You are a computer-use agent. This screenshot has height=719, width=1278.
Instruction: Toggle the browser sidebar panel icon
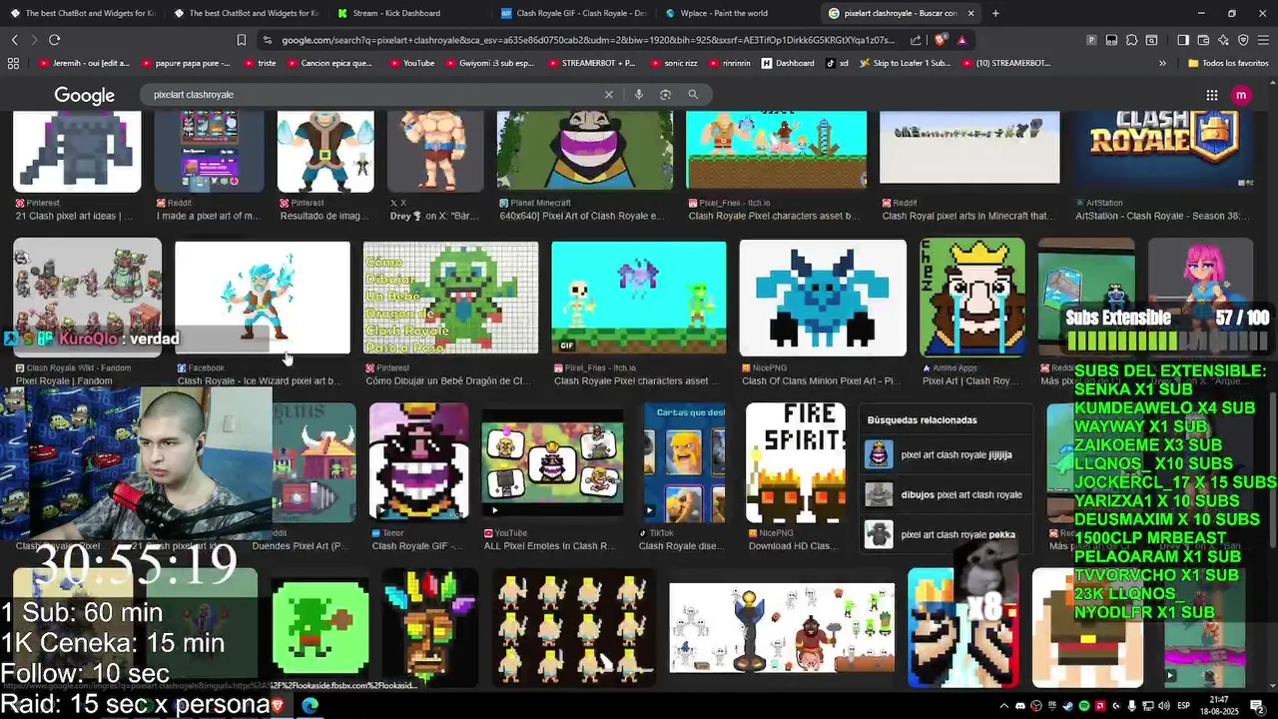[x=1183, y=40]
